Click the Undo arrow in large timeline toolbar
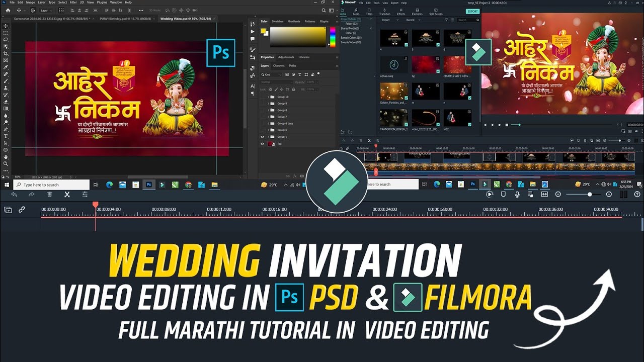Image resolution: width=644 pixels, height=362 pixels. (14, 195)
